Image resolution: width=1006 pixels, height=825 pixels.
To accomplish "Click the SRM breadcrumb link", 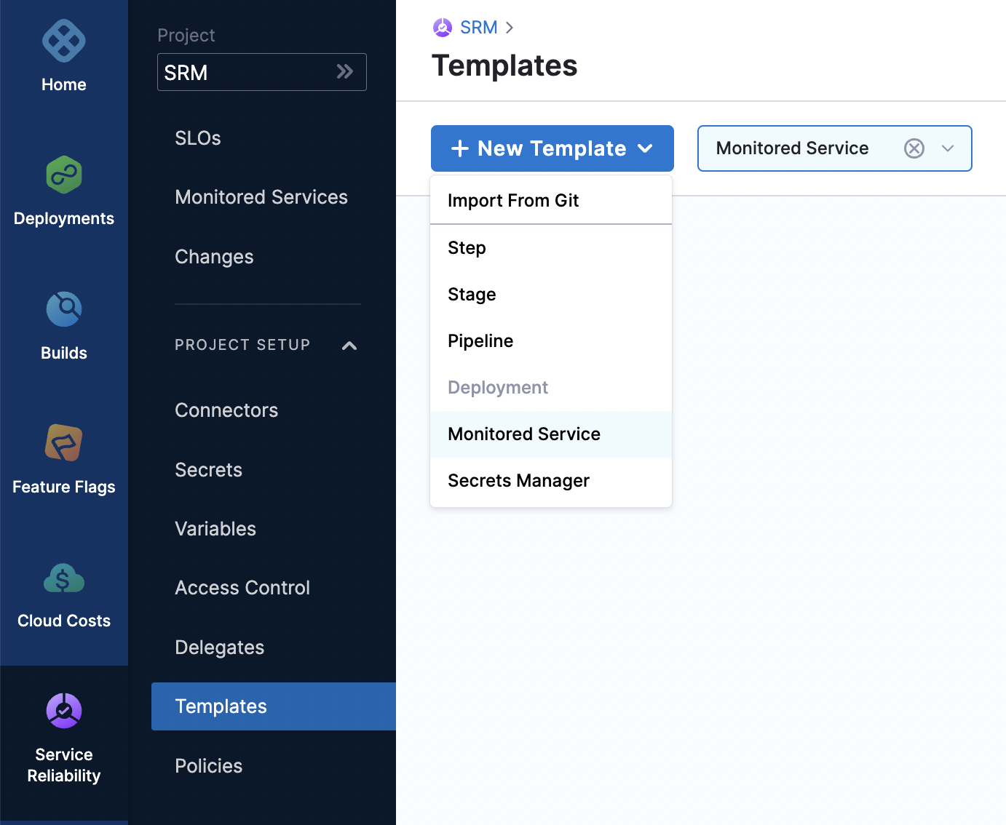I will point(479,28).
